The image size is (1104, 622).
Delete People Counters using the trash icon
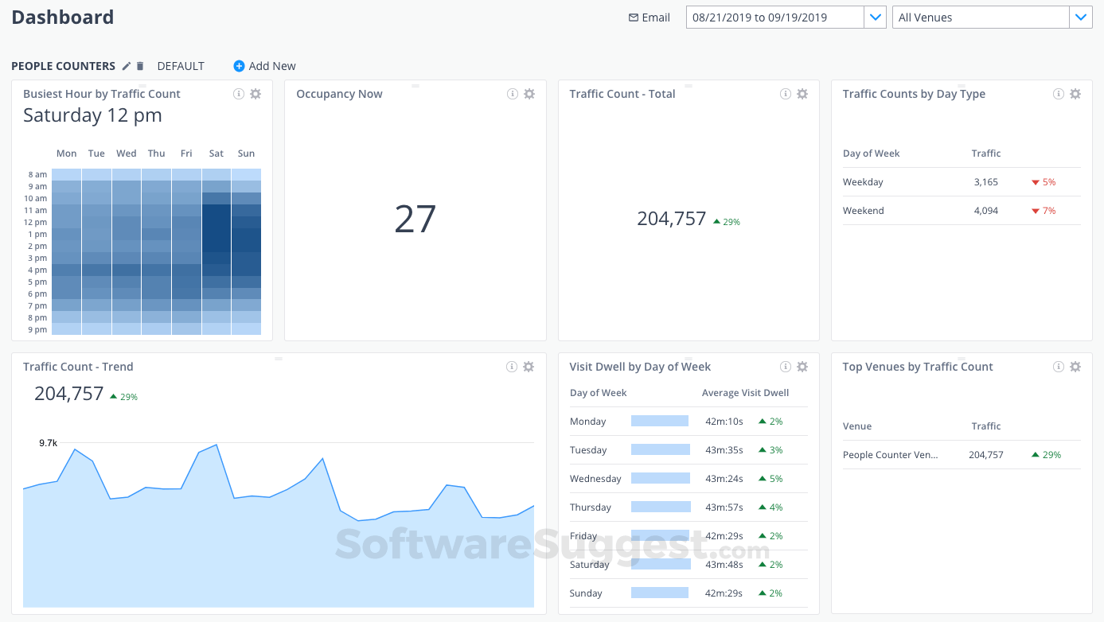click(140, 66)
